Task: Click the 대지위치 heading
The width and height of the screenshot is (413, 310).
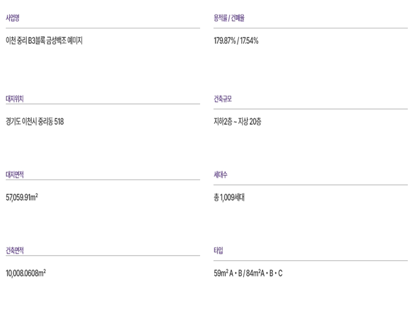Action: tap(14, 99)
